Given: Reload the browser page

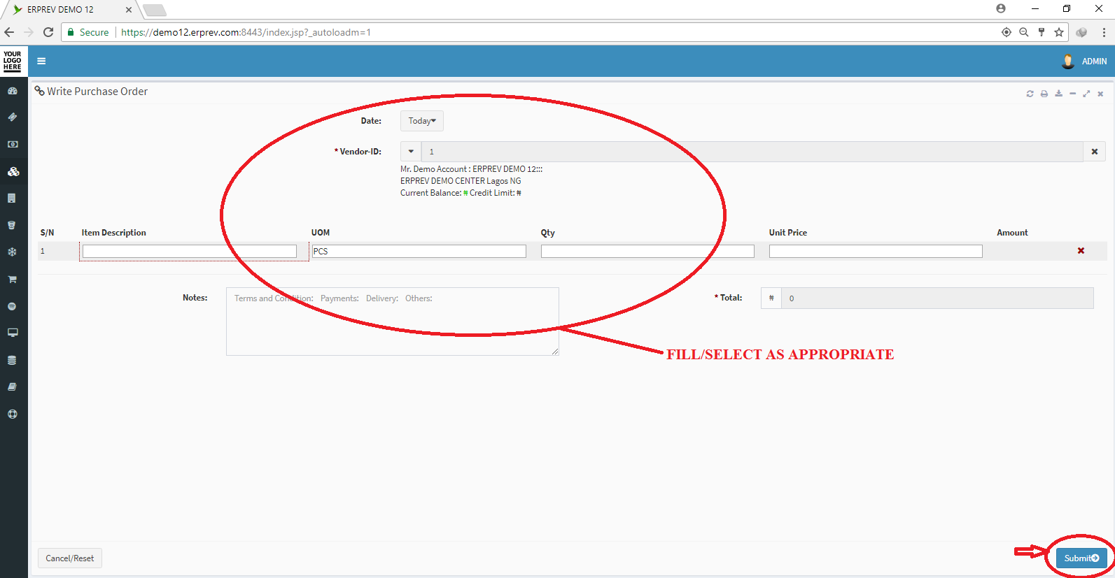Looking at the screenshot, I should [x=48, y=32].
